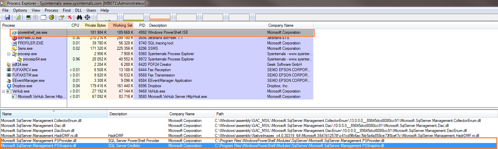Click the CPU usage mini graph
This screenshot has height=149, width=498.
[107, 17]
